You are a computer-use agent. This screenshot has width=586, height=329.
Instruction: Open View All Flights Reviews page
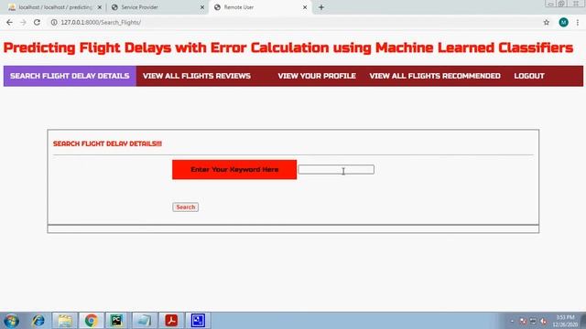[x=197, y=76]
